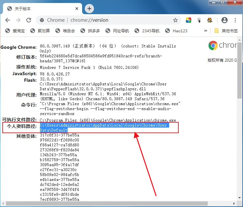This screenshot has height=207, width=243.
Task: Go back to the previous page
Action: tap(8, 20)
